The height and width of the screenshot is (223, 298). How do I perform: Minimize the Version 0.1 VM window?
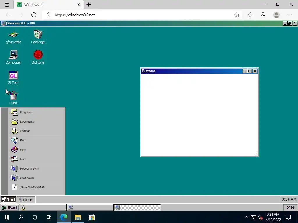pos(285,23)
